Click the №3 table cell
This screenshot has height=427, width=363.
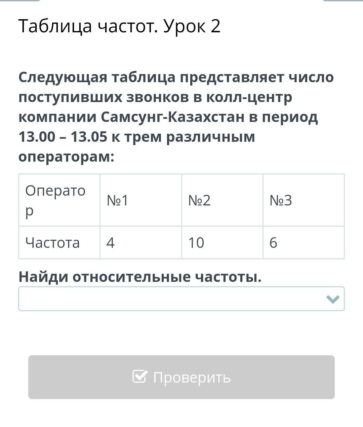tap(303, 200)
